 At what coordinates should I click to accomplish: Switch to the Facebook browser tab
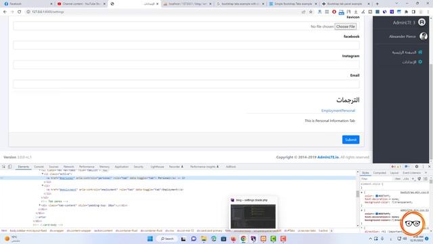[28, 4]
